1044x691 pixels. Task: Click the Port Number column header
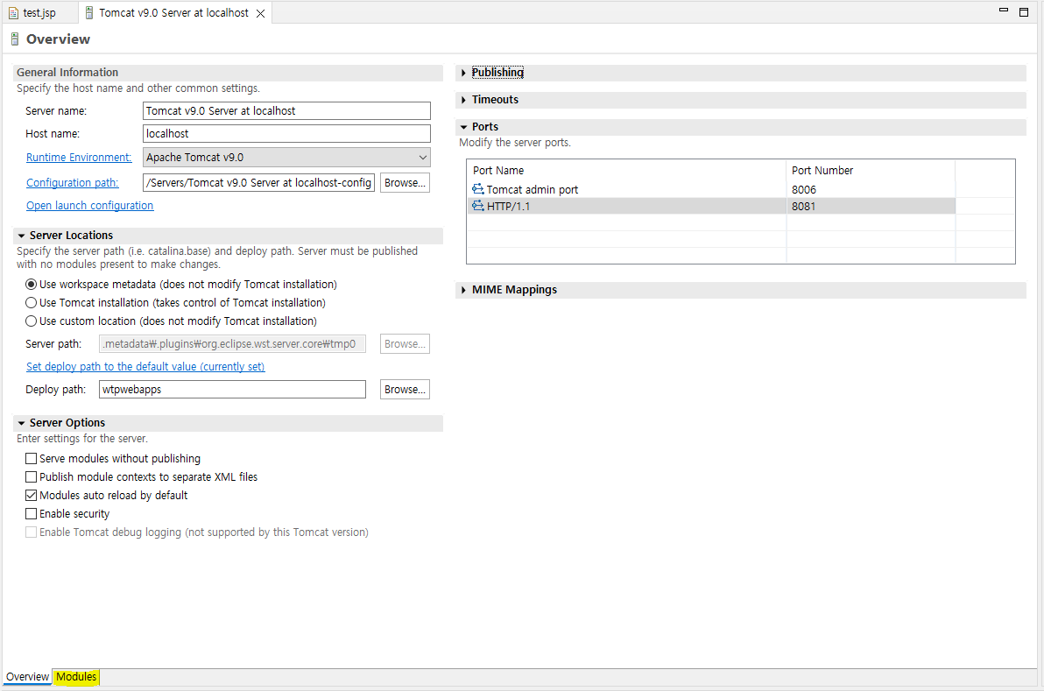(x=871, y=171)
